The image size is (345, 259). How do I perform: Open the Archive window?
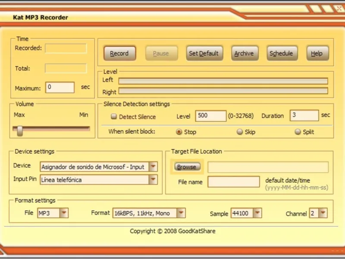(x=245, y=53)
